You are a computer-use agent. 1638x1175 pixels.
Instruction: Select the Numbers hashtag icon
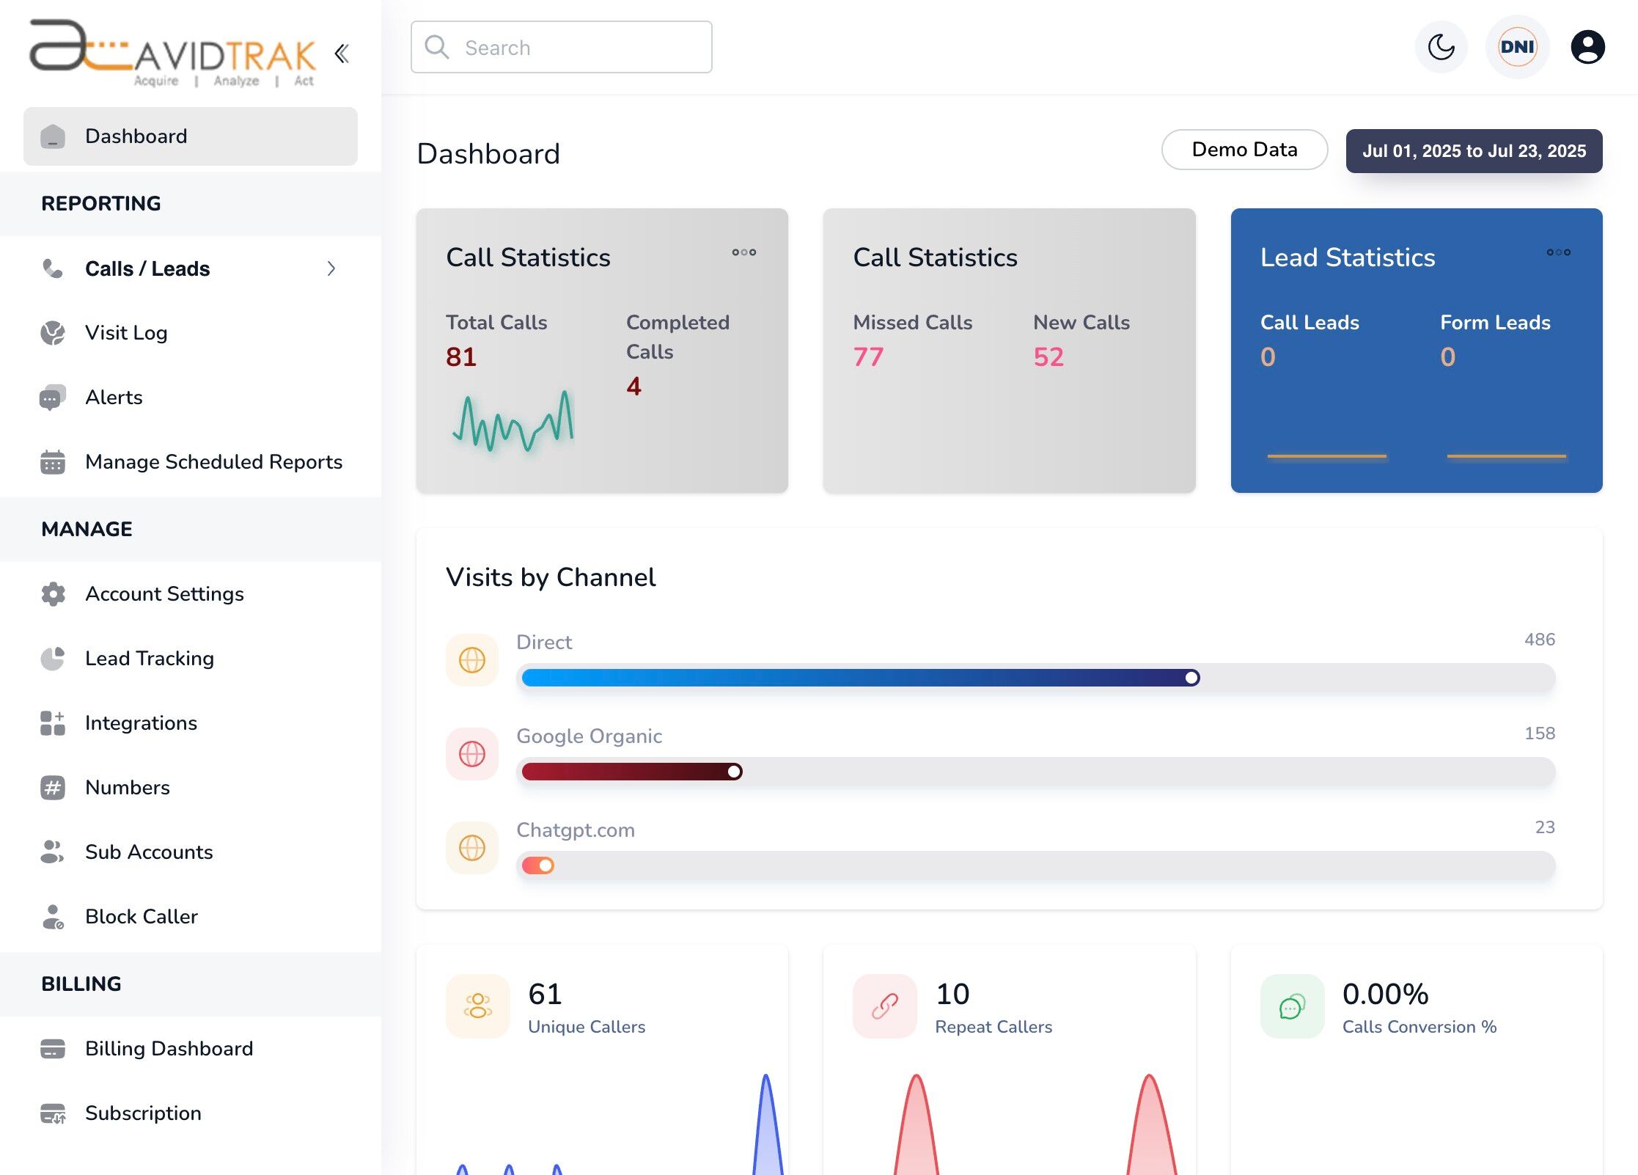pyautogui.click(x=52, y=787)
